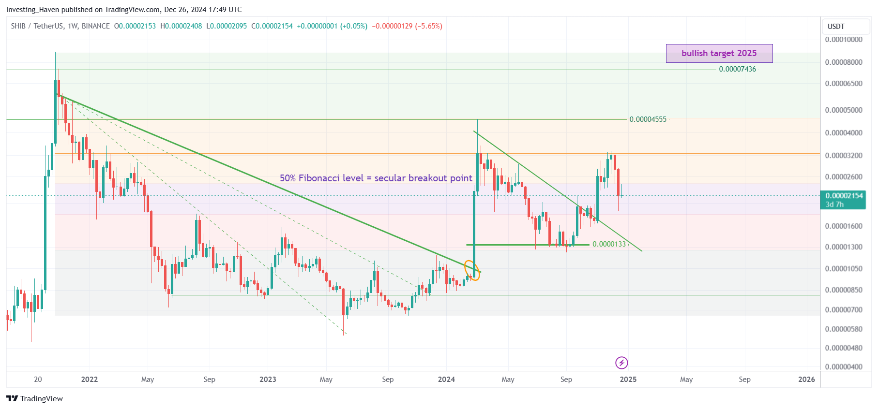The height and width of the screenshot is (409, 878).
Task: Click the 0.00000700 price axis label
Action: pos(844,310)
